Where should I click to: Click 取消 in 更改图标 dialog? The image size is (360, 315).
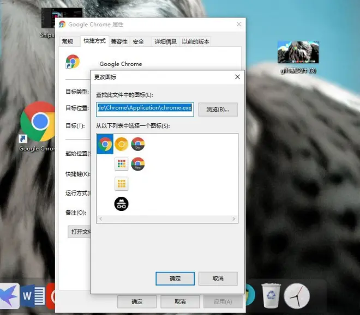218,278
